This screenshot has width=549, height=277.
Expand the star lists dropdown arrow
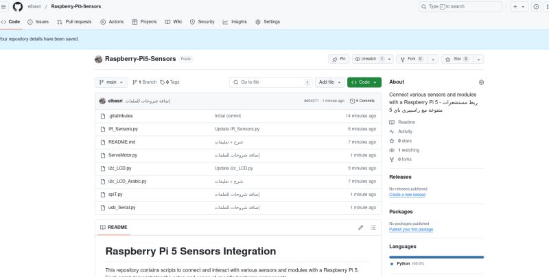(x=478, y=59)
